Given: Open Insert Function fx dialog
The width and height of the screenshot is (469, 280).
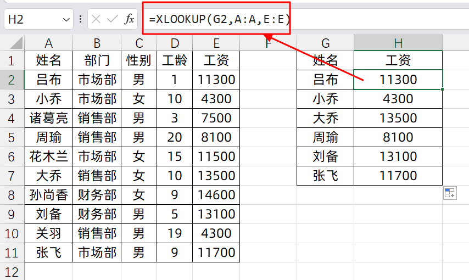Looking at the screenshot, I should coord(129,19).
